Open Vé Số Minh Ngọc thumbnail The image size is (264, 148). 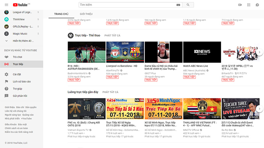click(x=163, y=109)
